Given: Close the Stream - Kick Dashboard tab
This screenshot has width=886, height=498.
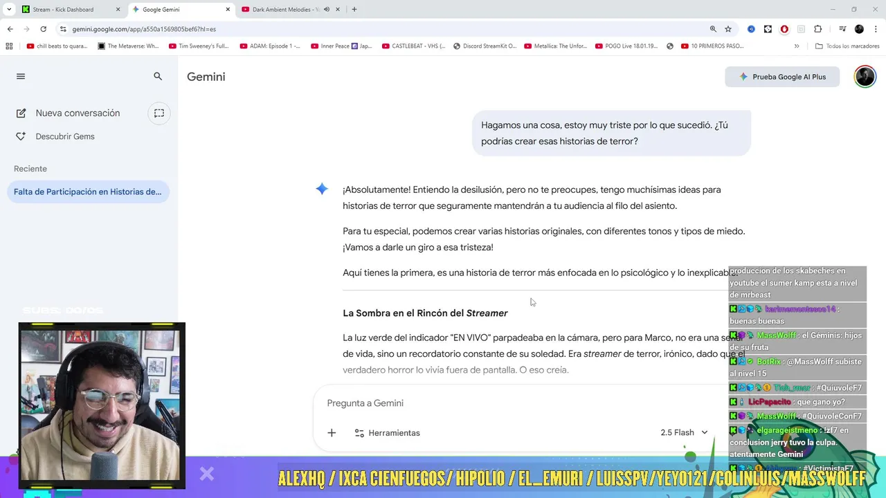Looking at the screenshot, I should pos(118,10).
